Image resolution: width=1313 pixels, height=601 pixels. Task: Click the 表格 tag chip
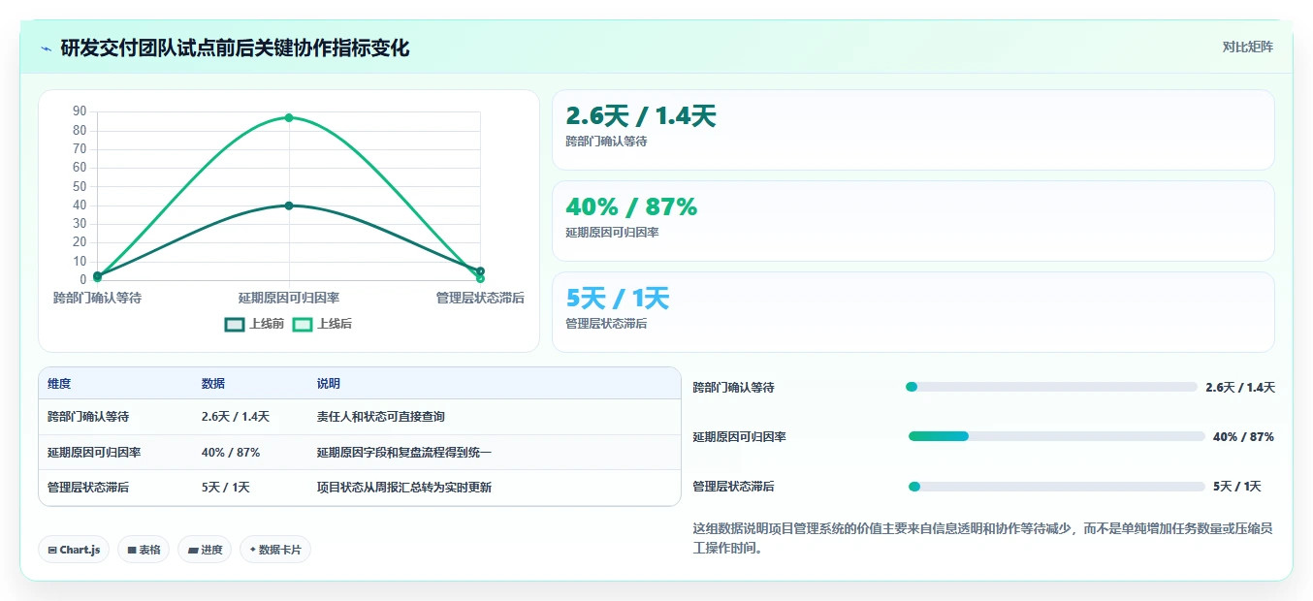point(144,550)
